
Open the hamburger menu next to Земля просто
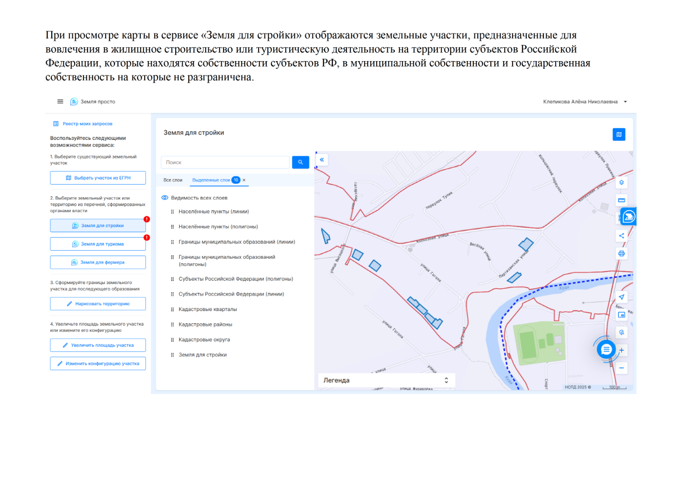click(x=60, y=102)
